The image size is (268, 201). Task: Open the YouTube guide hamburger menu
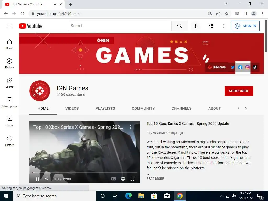pos(9,26)
